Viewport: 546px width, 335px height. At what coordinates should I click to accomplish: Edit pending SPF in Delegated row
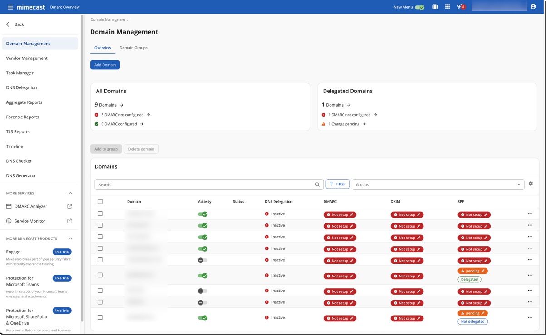tap(483, 271)
